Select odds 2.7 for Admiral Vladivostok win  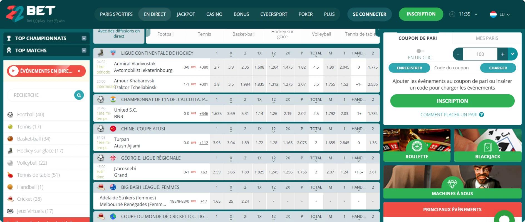pos(217,67)
